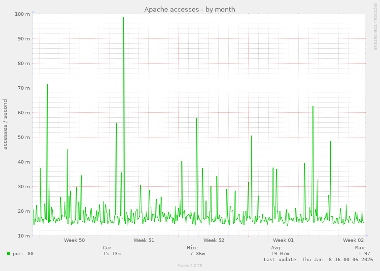
Task: Click the 'accesses / second' axis title
Action: coord(5,125)
